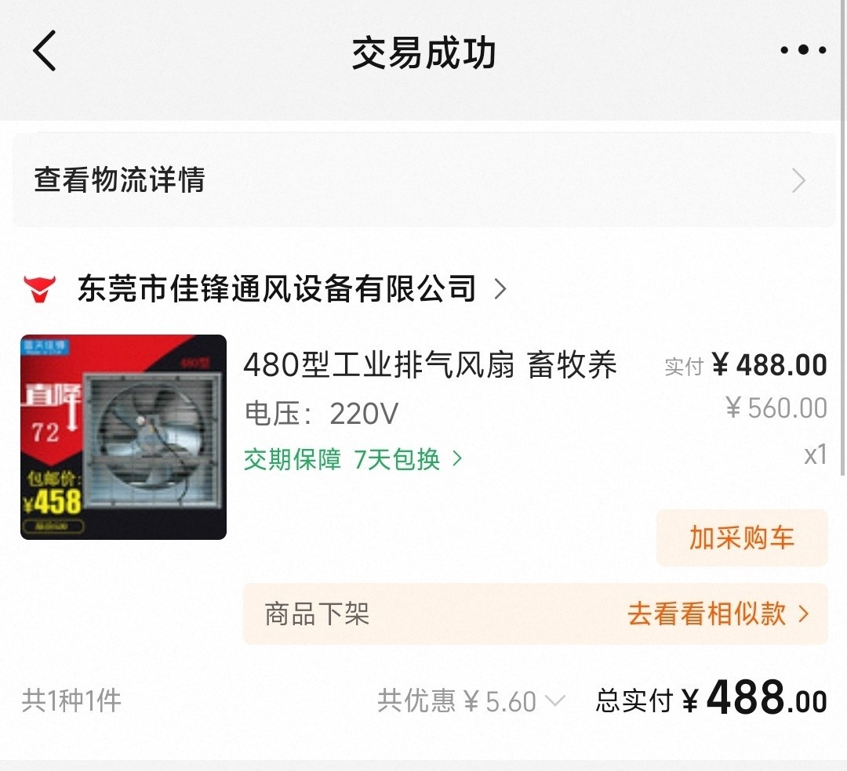Tap the 总实付 ¥488.00 total
The height and width of the screenshot is (771, 847).
711,698
